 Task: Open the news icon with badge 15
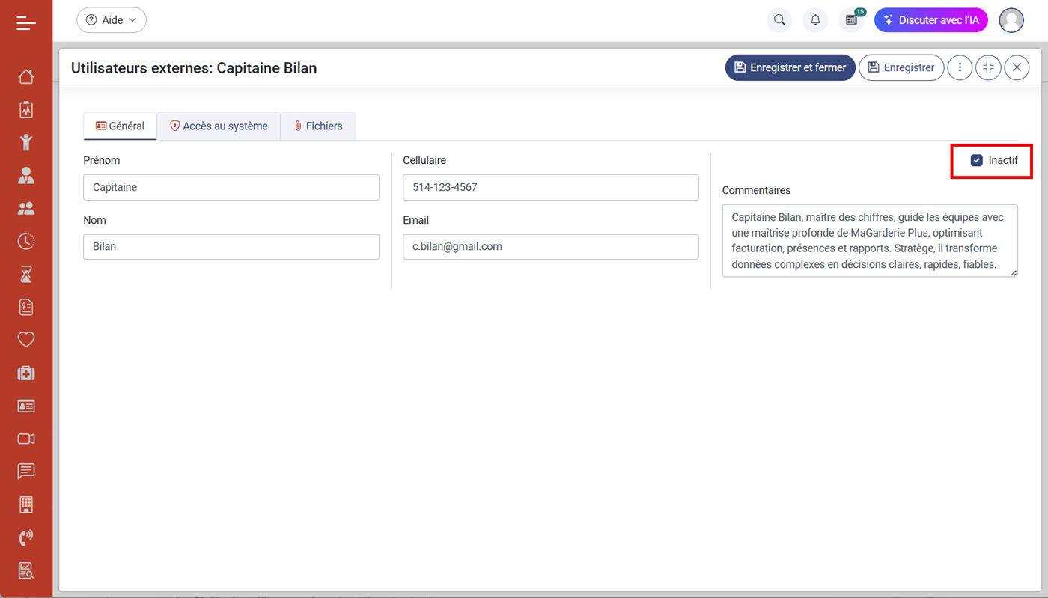point(851,20)
